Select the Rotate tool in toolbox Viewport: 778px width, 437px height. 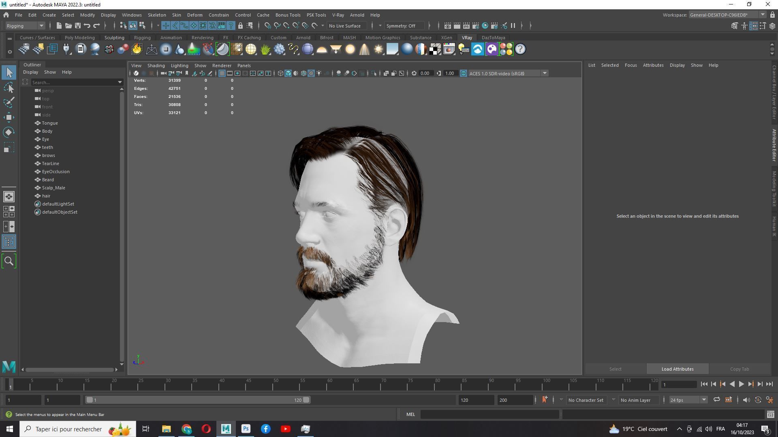(9, 132)
